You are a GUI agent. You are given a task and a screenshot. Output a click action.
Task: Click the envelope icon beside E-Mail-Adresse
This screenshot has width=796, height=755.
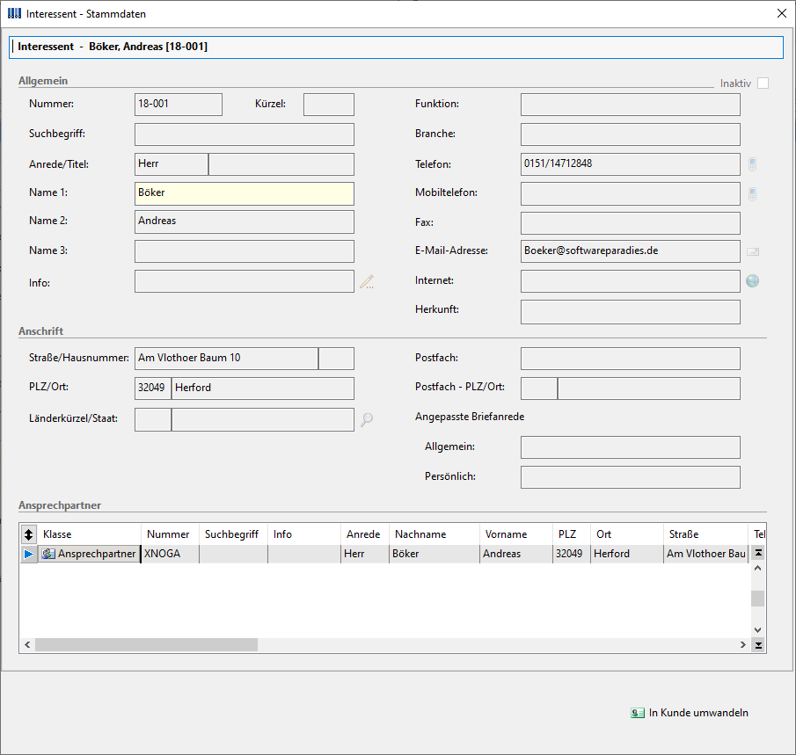[753, 251]
